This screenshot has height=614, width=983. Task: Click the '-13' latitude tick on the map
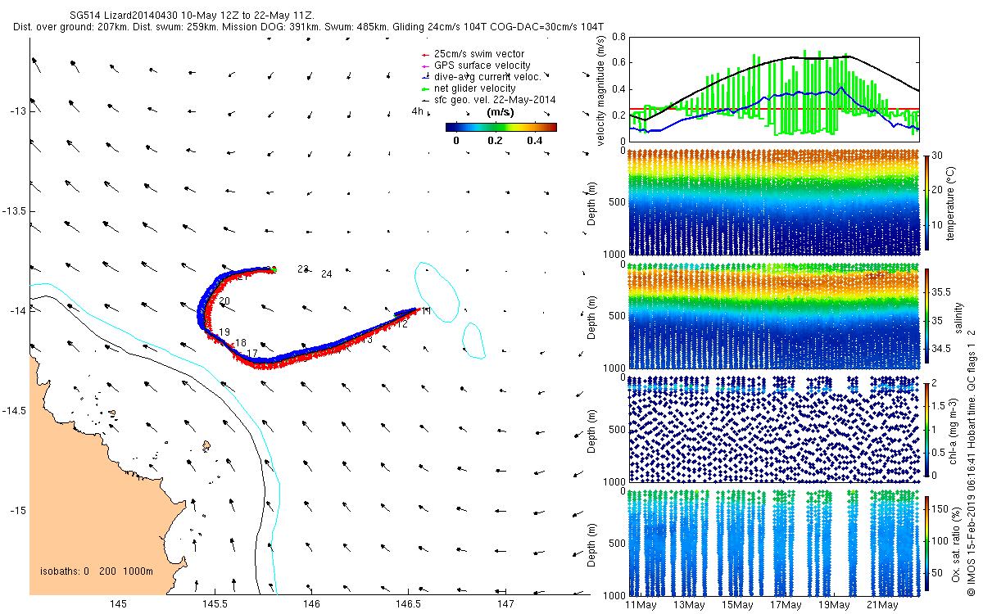[18, 111]
